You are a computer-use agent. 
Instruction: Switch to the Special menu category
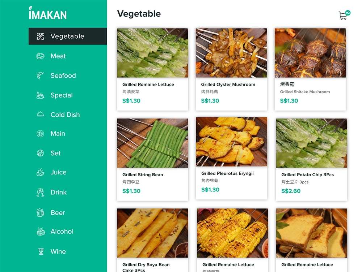point(62,95)
